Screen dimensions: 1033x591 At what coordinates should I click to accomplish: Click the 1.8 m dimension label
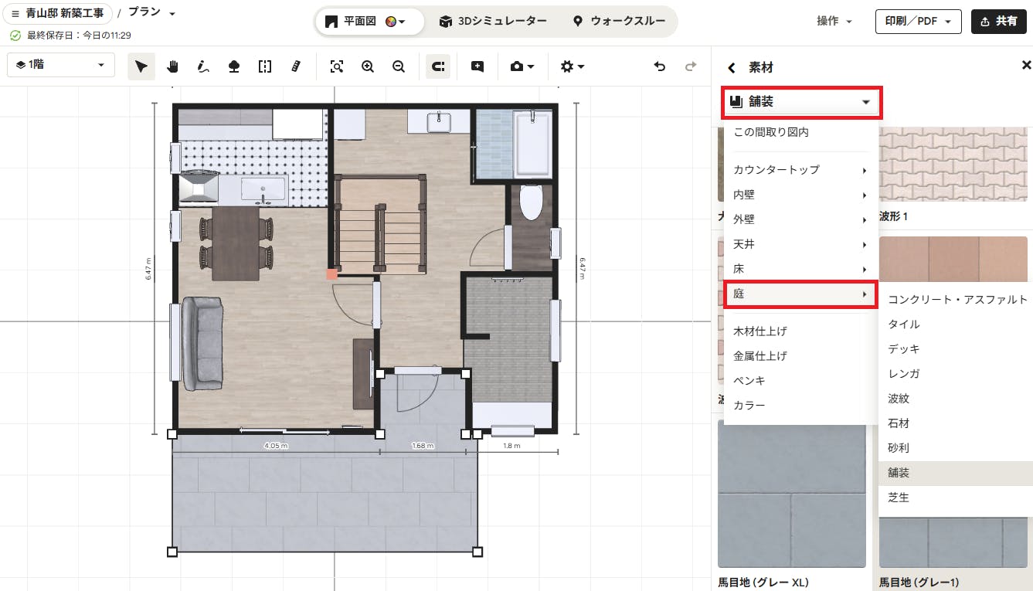click(511, 446)
